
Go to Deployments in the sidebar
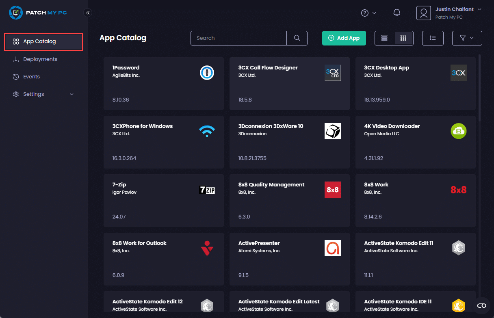point(40,59)
